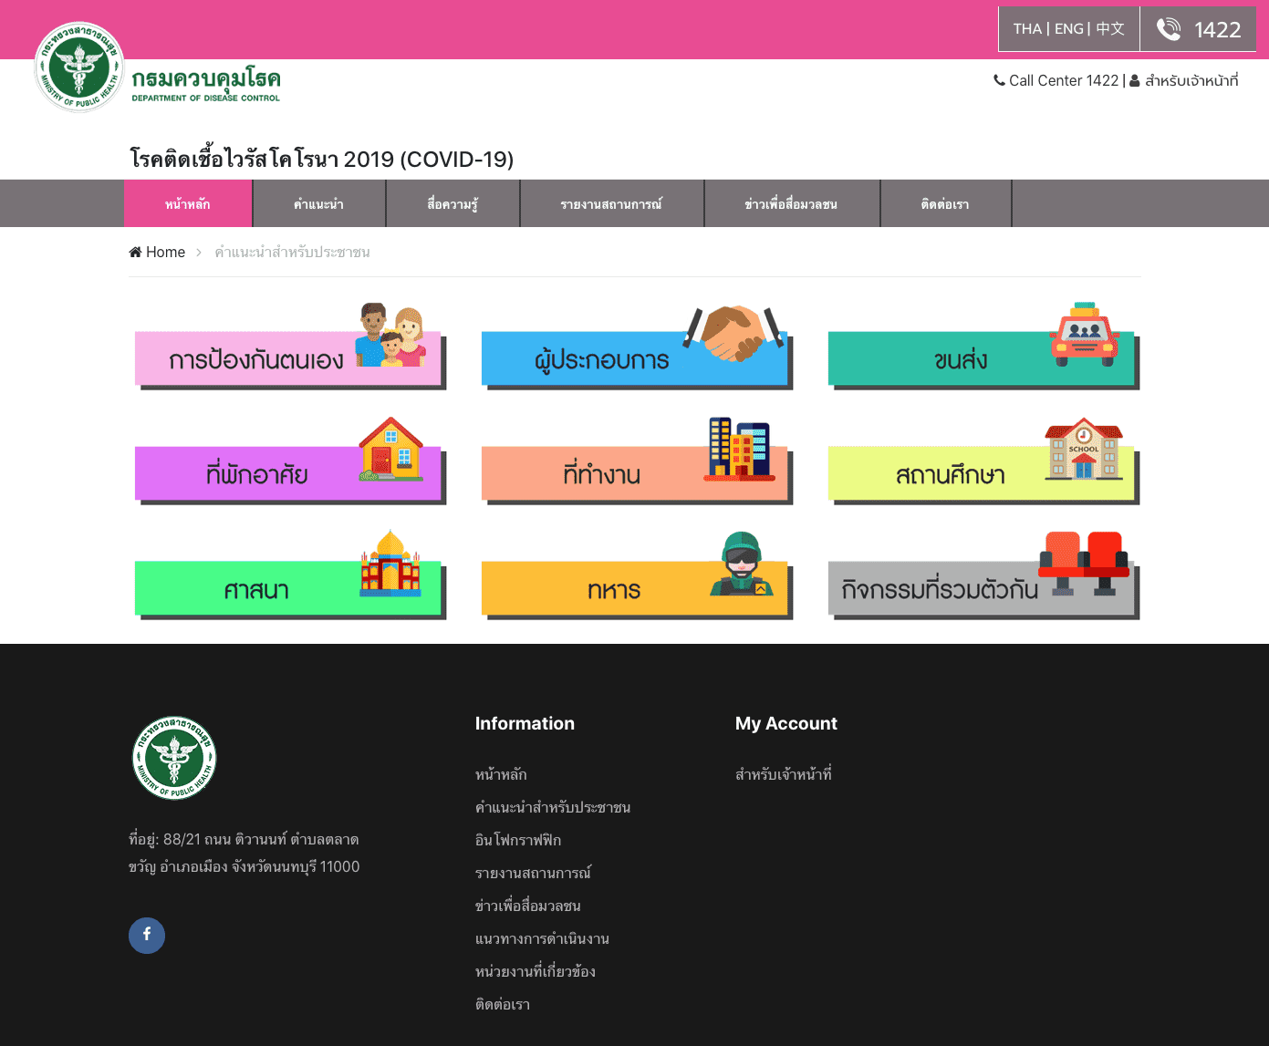Click the handshake icon on the ผู้ประกอบการ banner

pos(733,333)
